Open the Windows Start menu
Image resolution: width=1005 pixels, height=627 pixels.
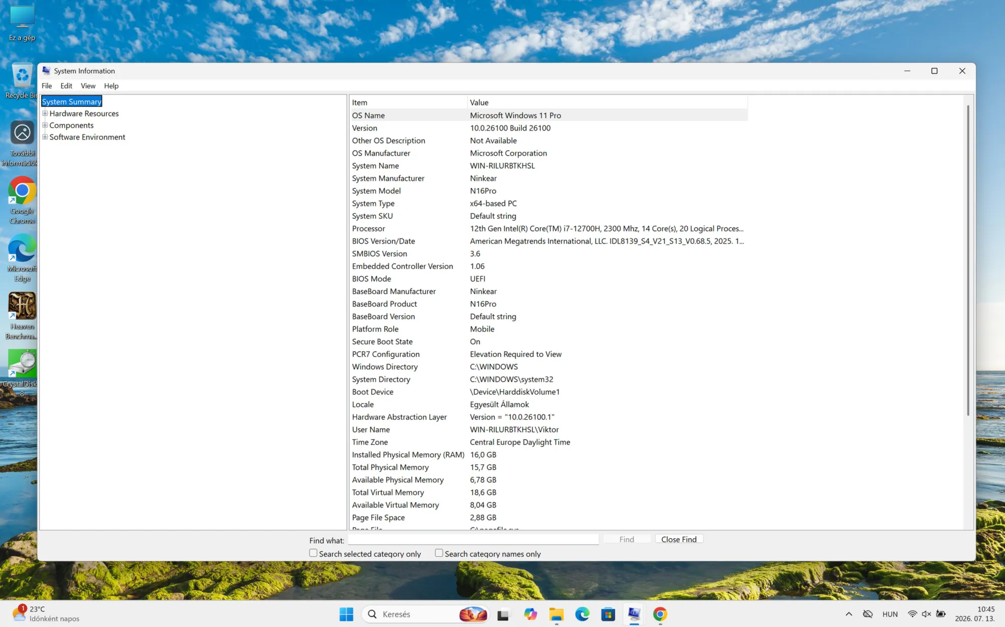(x=346, y=614)
